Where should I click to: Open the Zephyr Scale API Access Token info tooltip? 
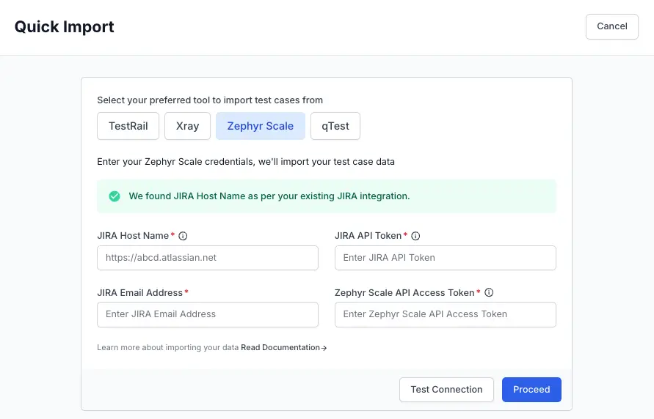[x=489, y=292]
